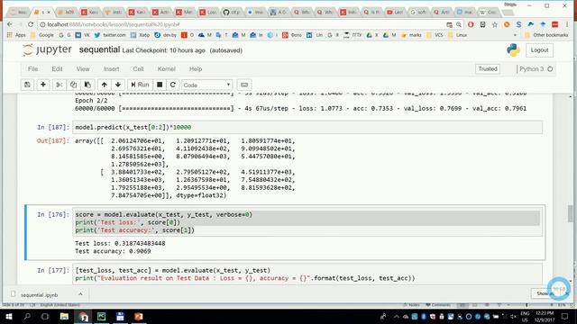Click the In [176] score evaluate code cell

click(307, 222)
